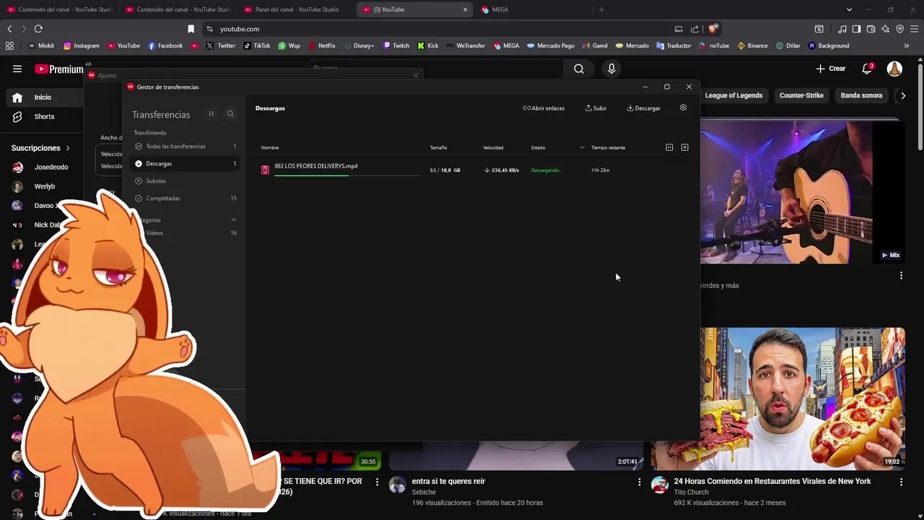Select Todas las transferencias in sidebar
Viewport: 924px width, 520px height.
[x=185, y=147]
